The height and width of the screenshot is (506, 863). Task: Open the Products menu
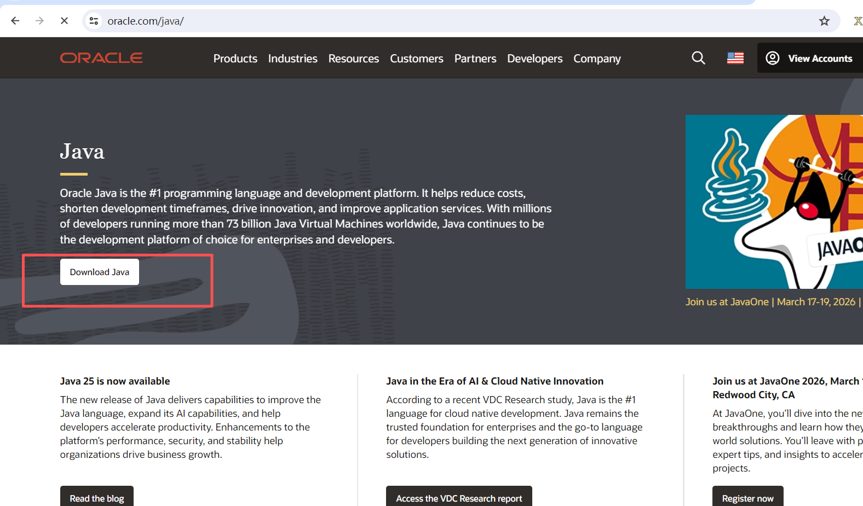[235, 59]
